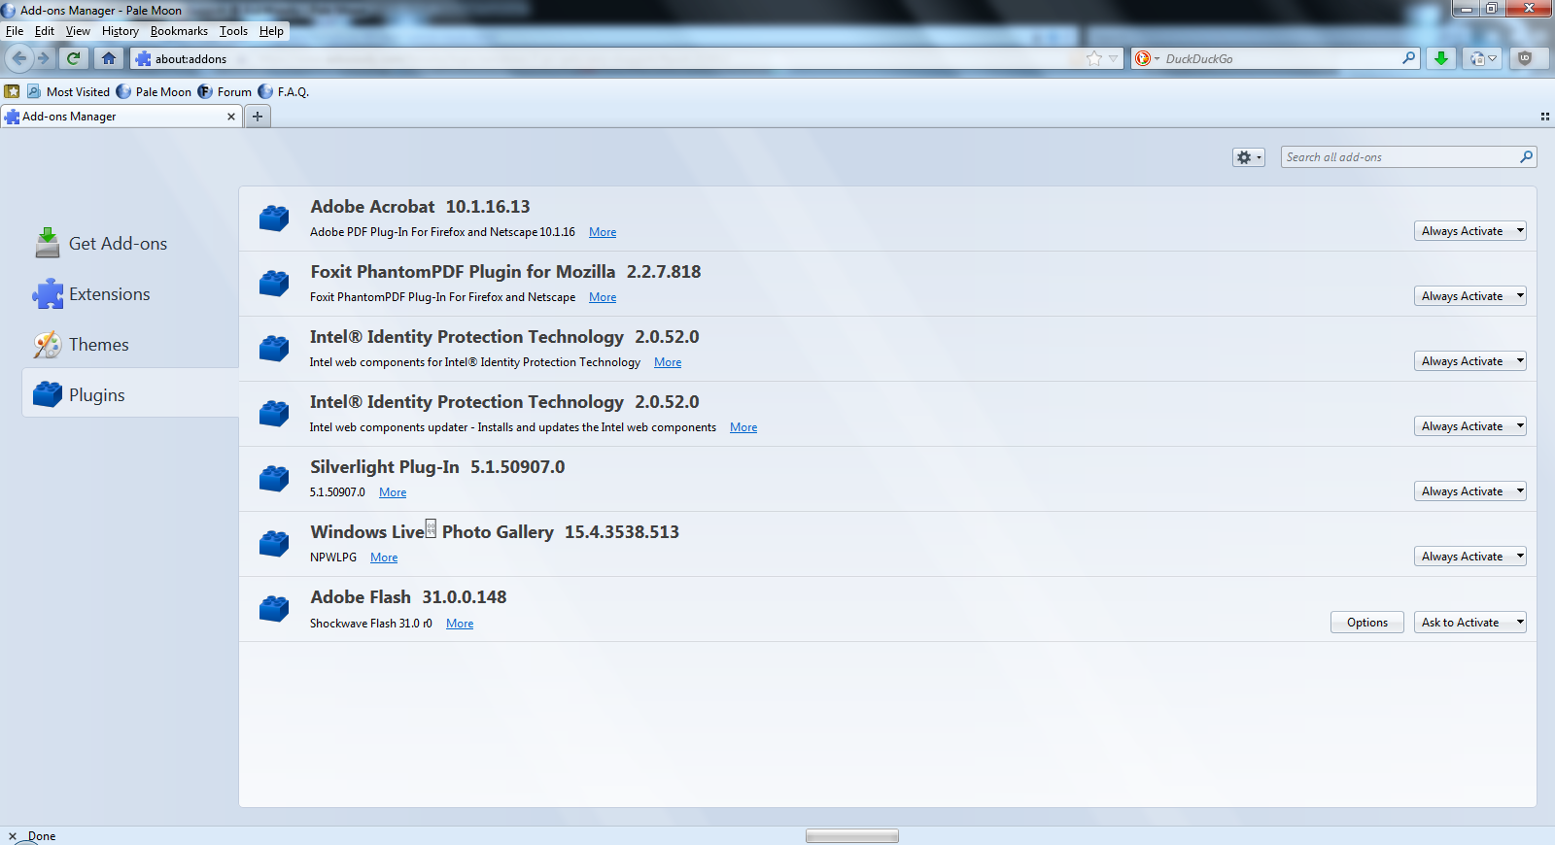Image resolution: width=1555 pixels, height=845 pixels.
Task: Switch to Extensions category
Action: (x=130, y=293)
